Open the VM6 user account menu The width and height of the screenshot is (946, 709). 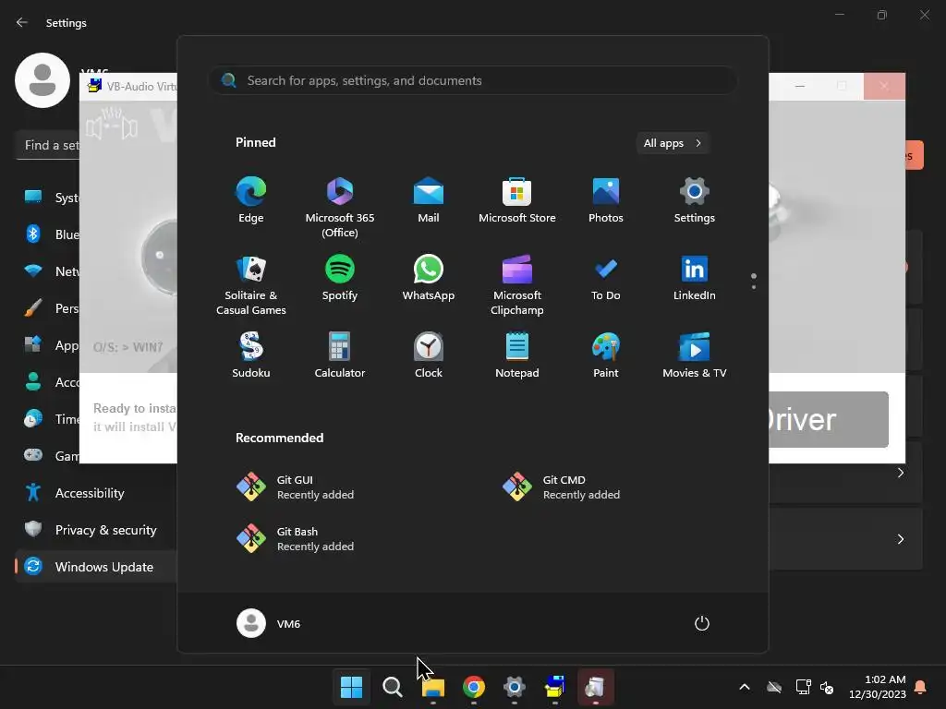tap(269, 623)
